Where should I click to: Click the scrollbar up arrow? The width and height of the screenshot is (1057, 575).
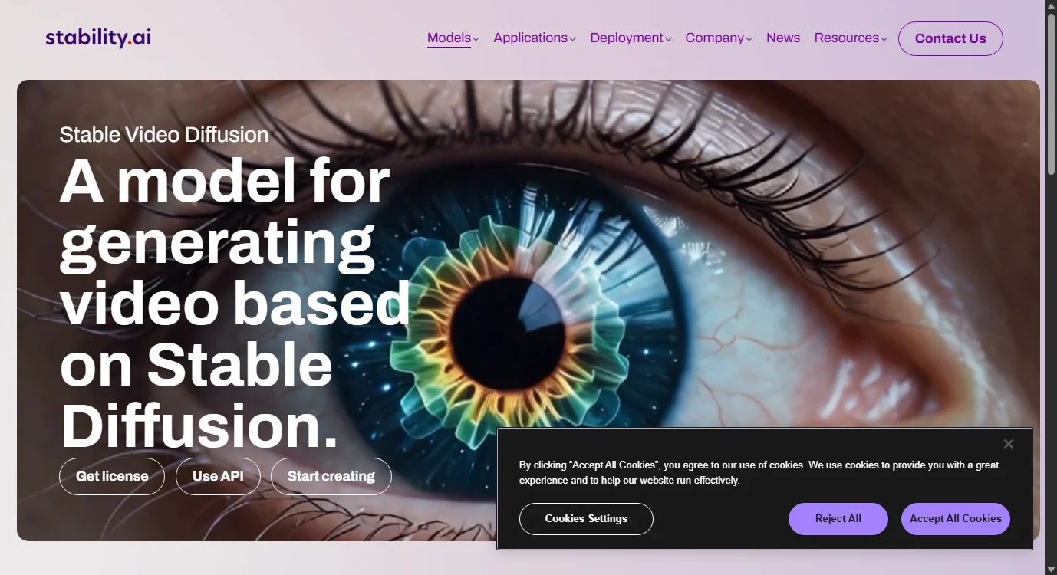tap(1051, 6)
